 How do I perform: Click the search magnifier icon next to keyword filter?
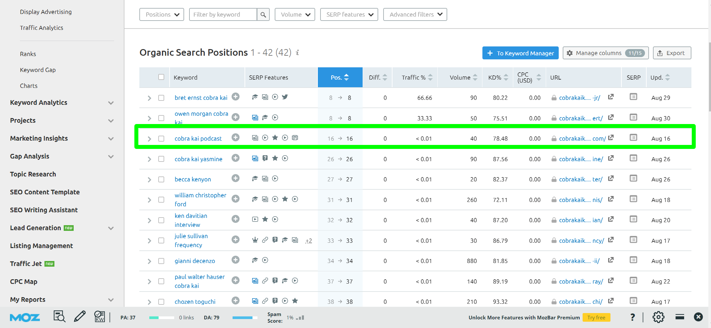(x=263, y=15)
